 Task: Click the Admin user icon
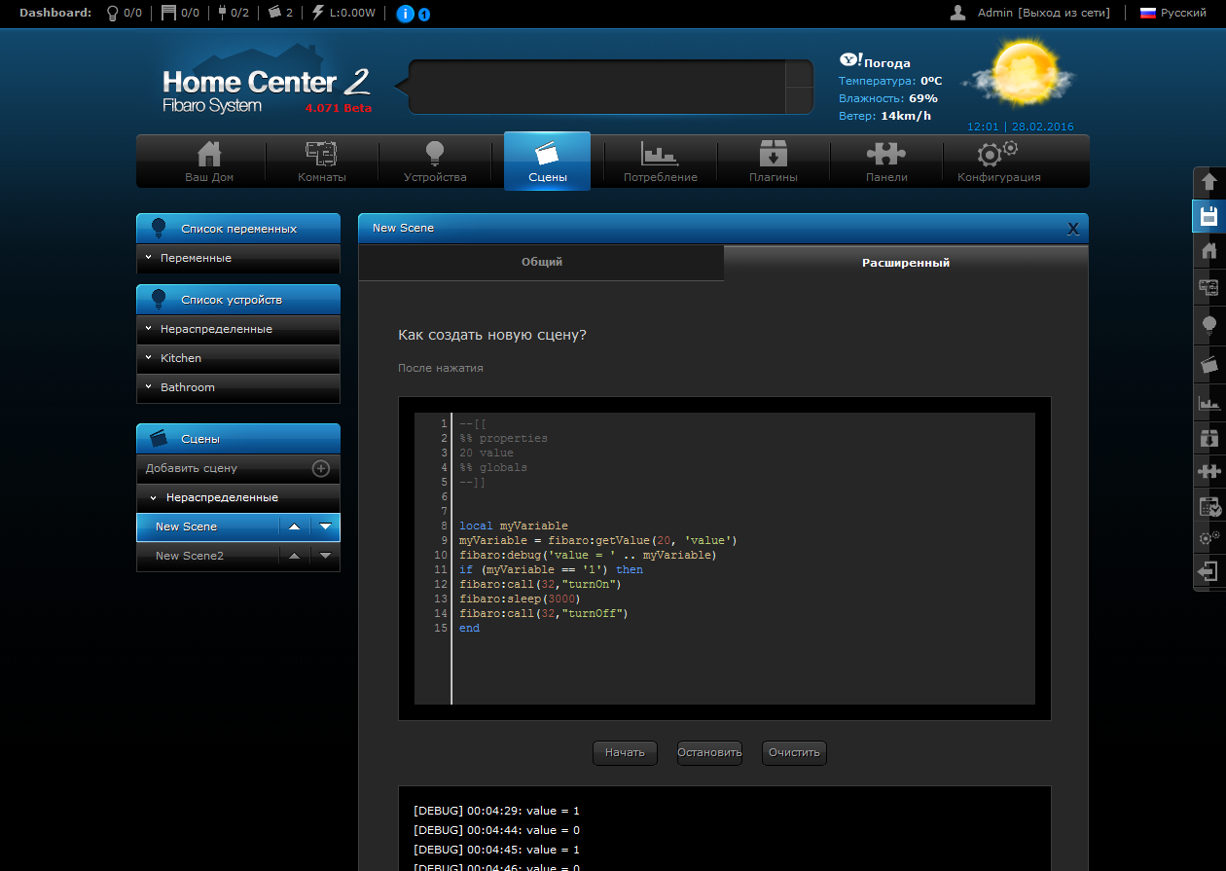tap(958, 13)
